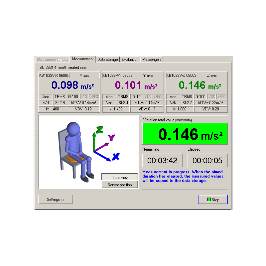The image size is (266, 266).
Task: Click the green vibration total value display
Action: 185,134
